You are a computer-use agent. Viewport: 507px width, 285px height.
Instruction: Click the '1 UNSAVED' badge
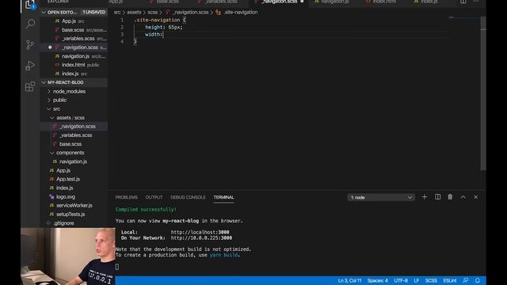coord(93,13)
